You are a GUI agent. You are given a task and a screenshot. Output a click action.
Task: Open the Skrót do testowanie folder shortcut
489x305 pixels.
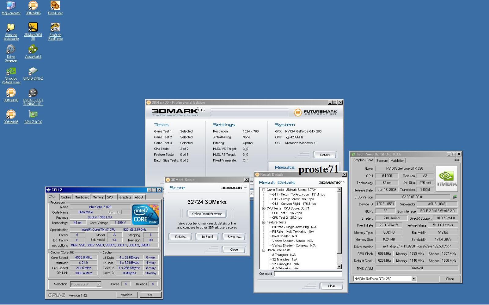[11, 31]
